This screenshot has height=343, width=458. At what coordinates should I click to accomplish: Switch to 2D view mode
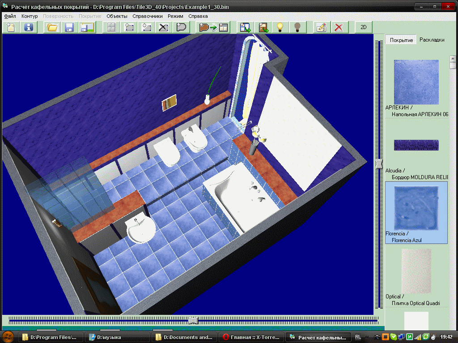pyautogui.click(x=364, y=27)
